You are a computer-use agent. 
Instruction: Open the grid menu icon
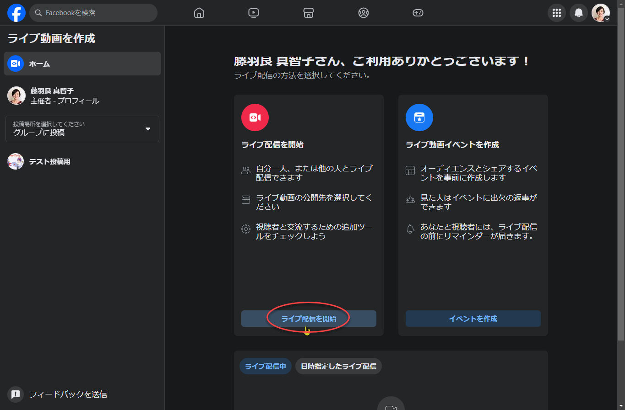[x=557, y=13]
